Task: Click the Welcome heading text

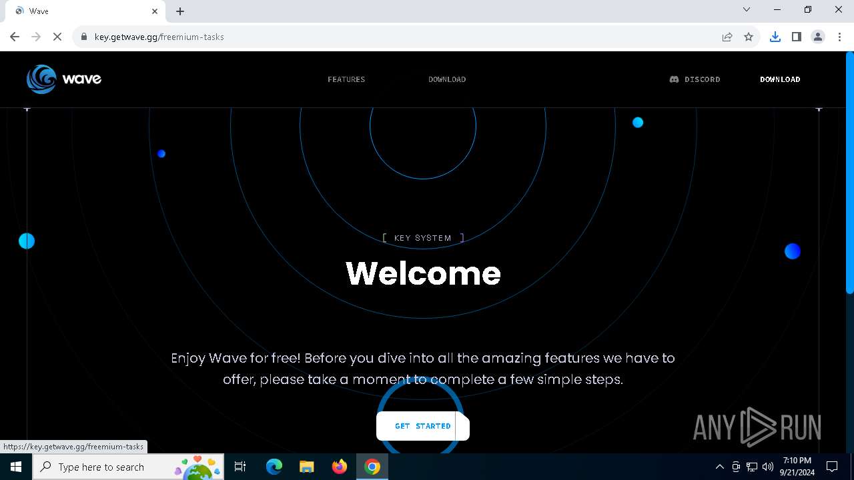Action: (x=423, y=273)
